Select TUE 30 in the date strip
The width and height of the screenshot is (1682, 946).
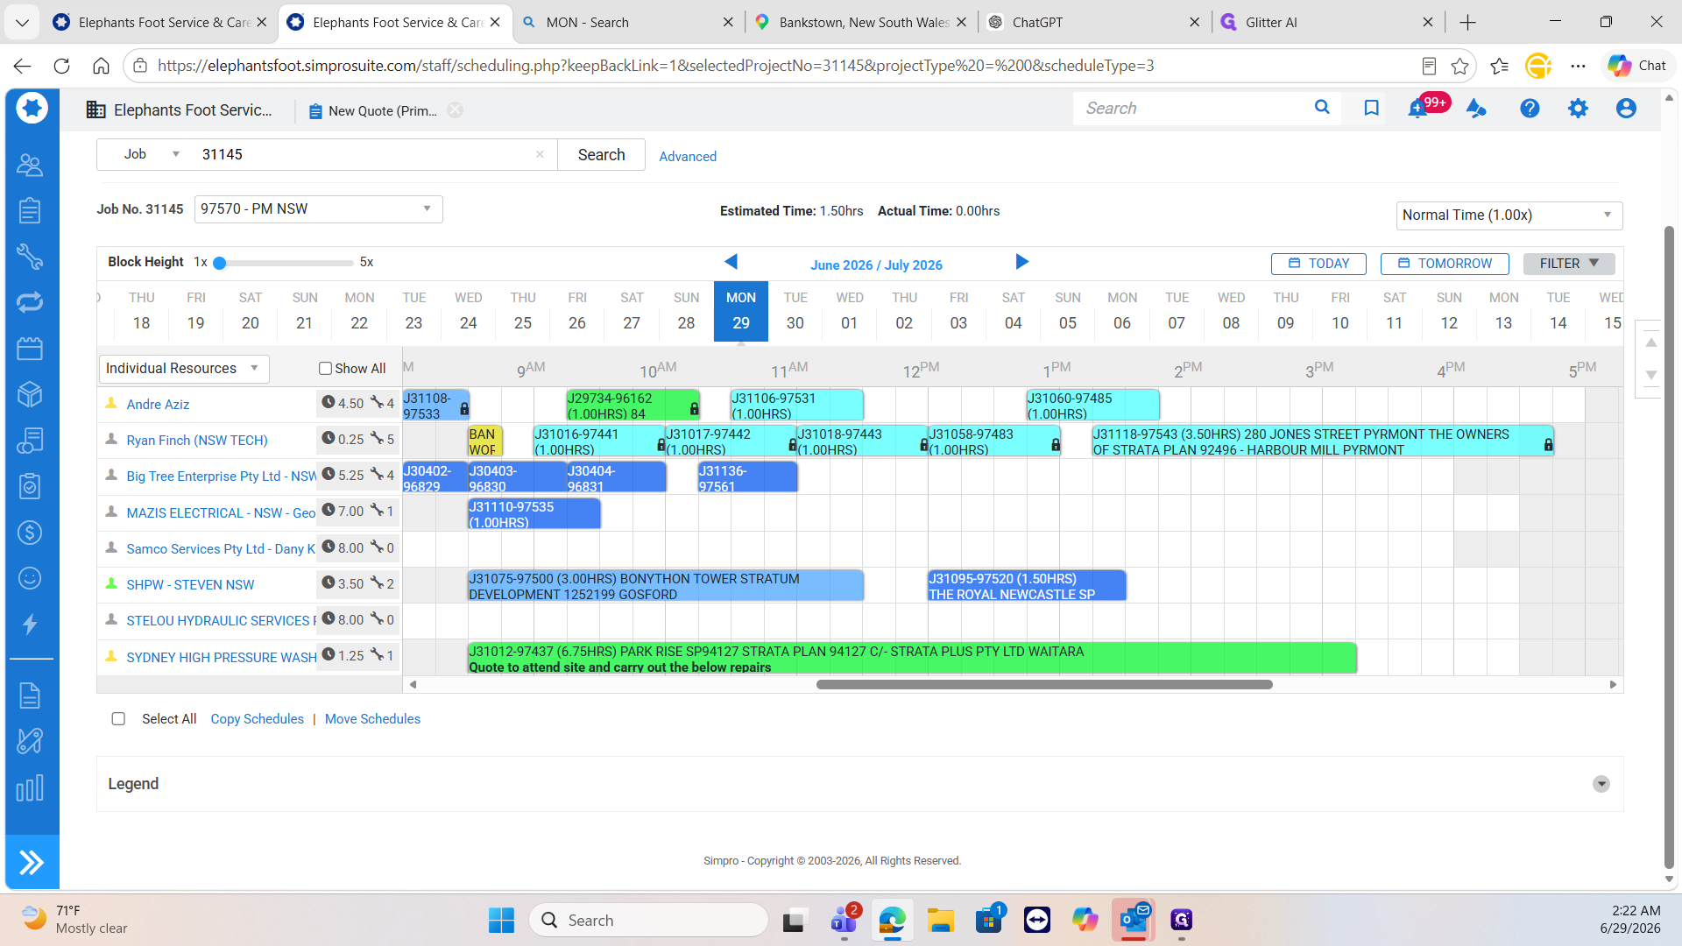[x=795, y=311]
